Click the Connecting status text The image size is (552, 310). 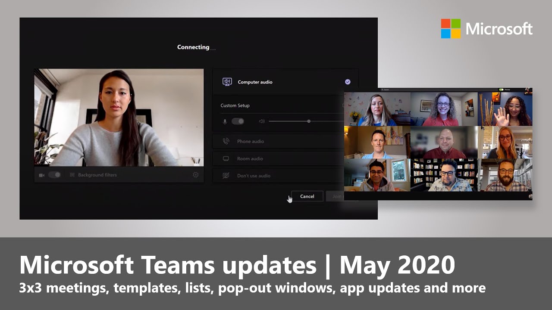pos(196,47)
